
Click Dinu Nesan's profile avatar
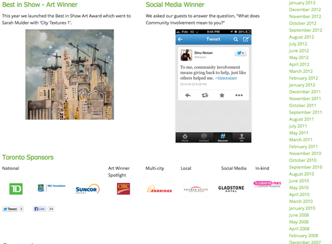click(x=186, y=55)
